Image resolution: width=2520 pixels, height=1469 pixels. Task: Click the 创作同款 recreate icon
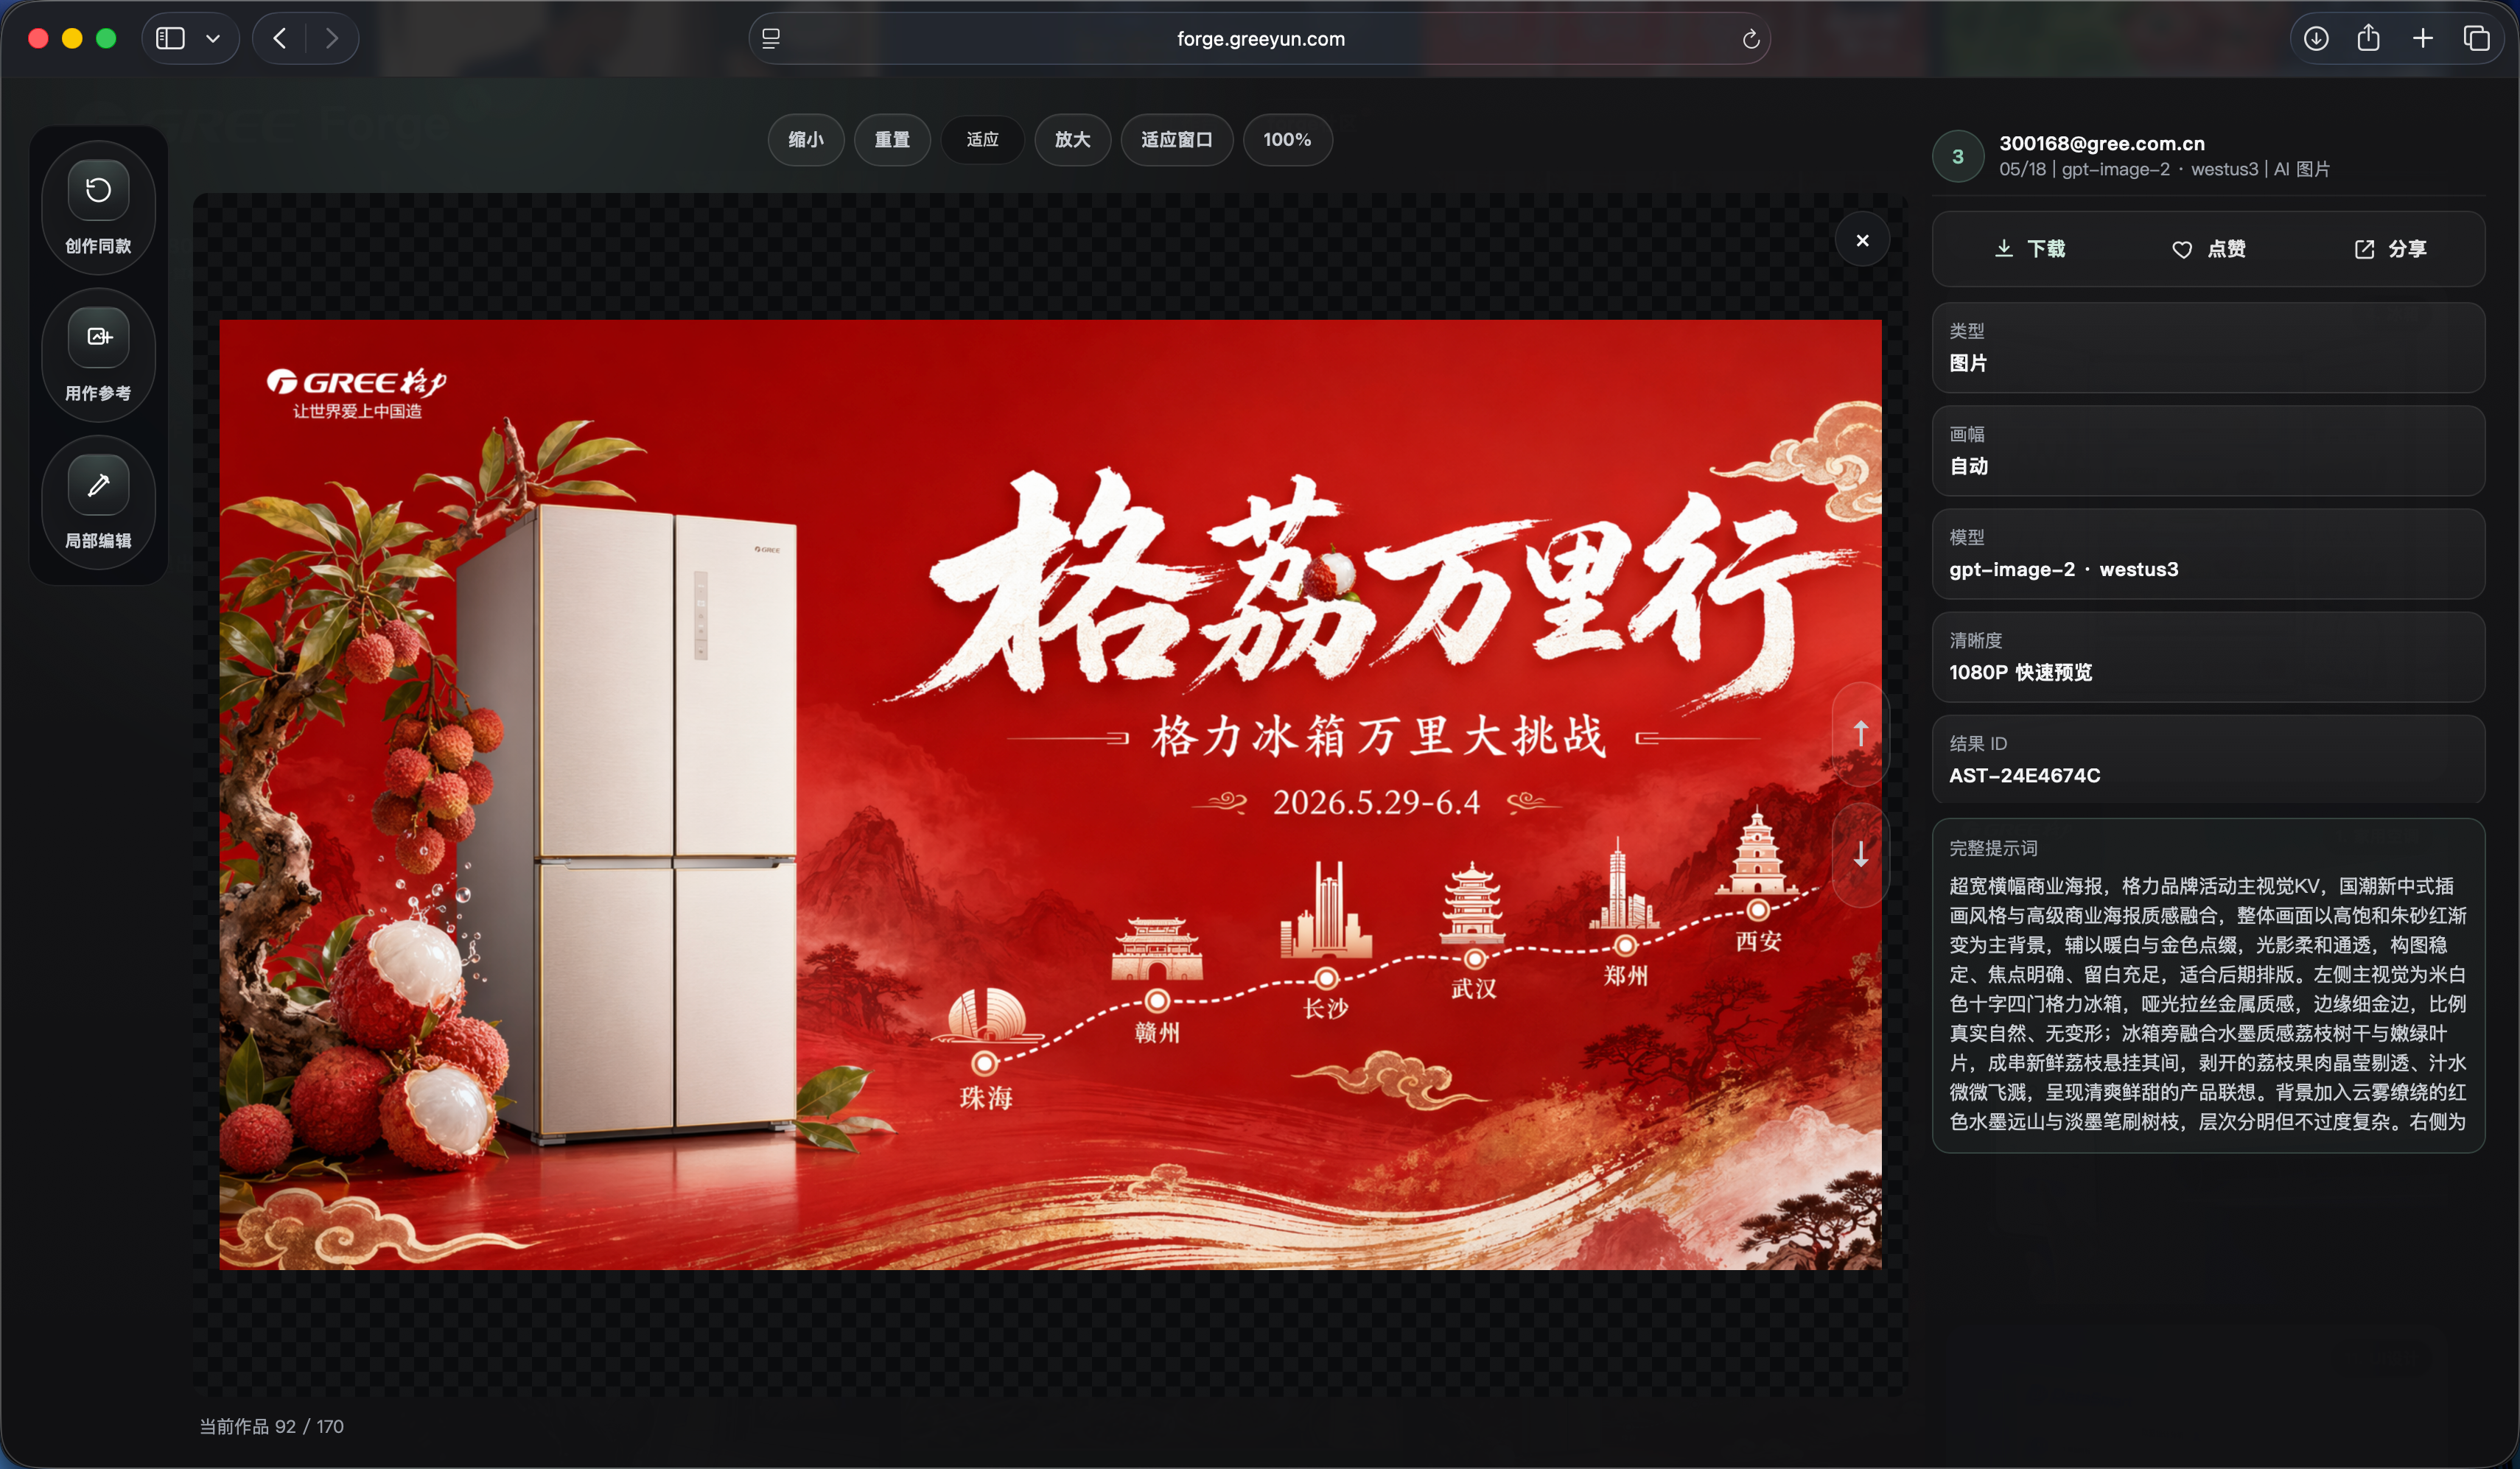pyautogui.click(x=98, y=190)
